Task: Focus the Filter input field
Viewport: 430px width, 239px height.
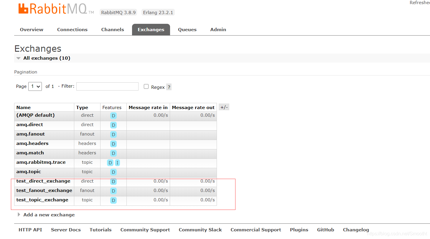Action: click(x=107, y=86)
